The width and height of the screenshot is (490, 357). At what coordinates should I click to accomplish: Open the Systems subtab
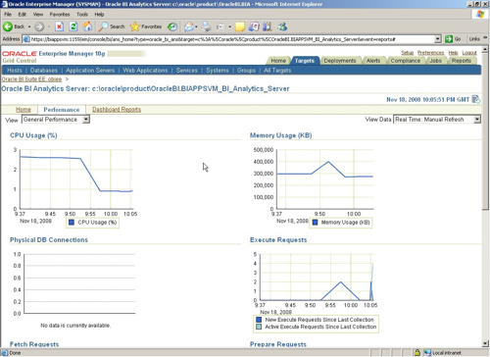tap(218, 71)
